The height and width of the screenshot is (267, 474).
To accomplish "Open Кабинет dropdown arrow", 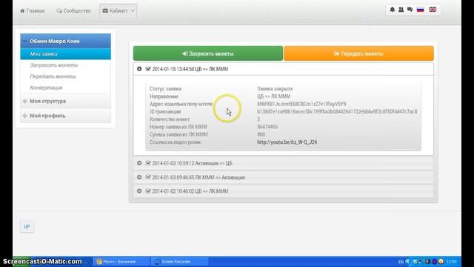I will [133, 11].
